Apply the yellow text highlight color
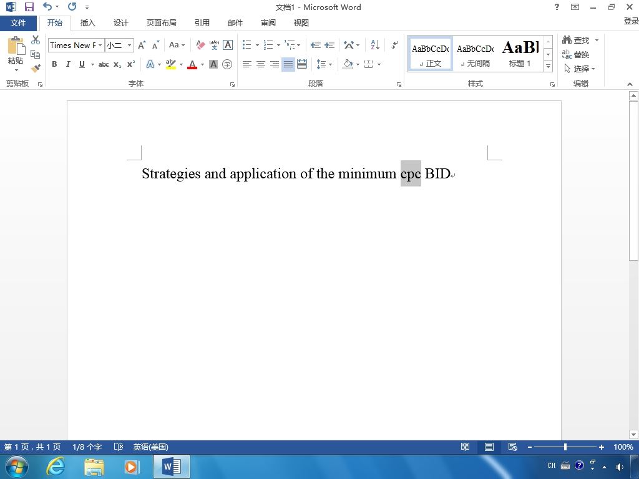This screenshot has width=639, height=479. [x=171, y=64]
